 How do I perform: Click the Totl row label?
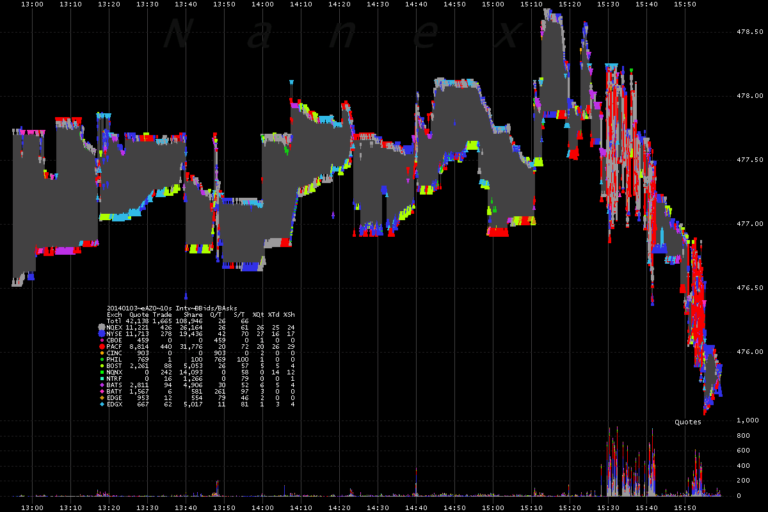[x=114, y=321]
